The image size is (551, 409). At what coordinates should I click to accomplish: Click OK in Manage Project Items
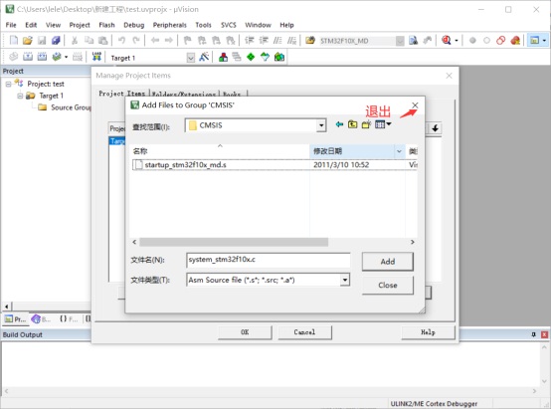click(x=245, y=332)
